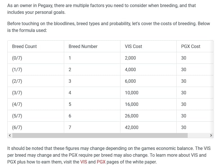Viewport: 222px width, 168px height.
Task: Select the (6/7) breed count cell
Action: (36, 127)
